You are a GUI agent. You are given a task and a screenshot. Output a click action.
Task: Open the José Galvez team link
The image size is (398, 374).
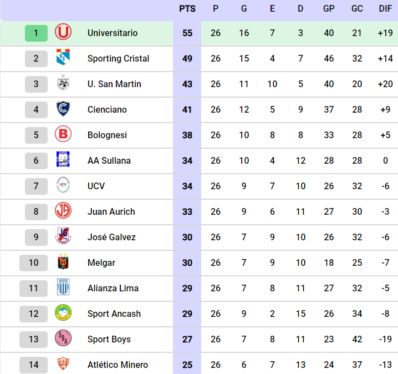tap(111, 237)
